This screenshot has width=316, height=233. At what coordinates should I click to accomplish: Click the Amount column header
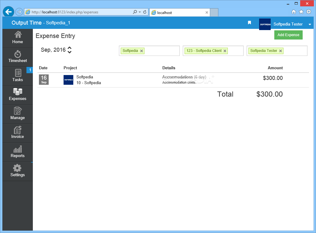[x=275, y=68]
